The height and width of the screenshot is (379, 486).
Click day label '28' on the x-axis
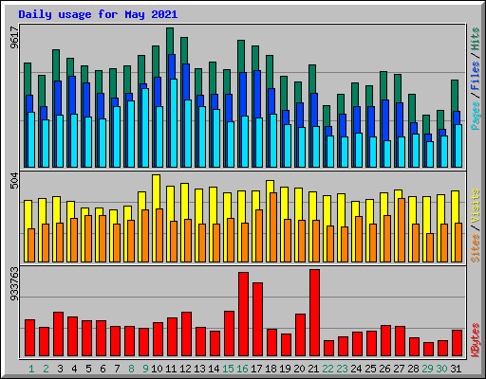[x=413, y=369]
